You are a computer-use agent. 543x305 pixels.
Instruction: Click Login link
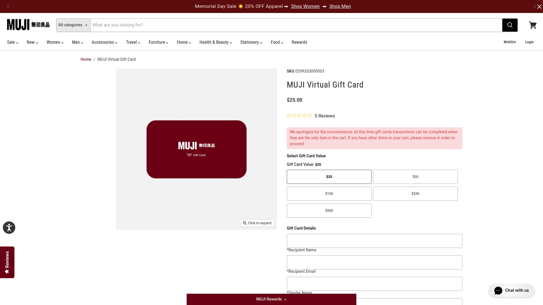point(529,42)
